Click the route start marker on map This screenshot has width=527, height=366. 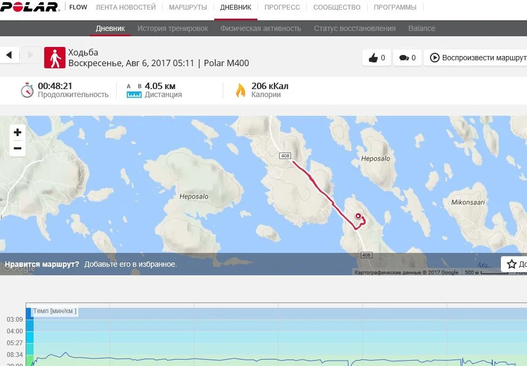click(358, 216)
